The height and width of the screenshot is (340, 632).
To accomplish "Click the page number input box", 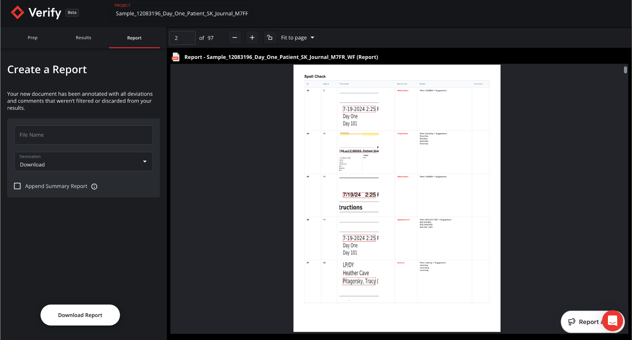I will pos(182,38).
